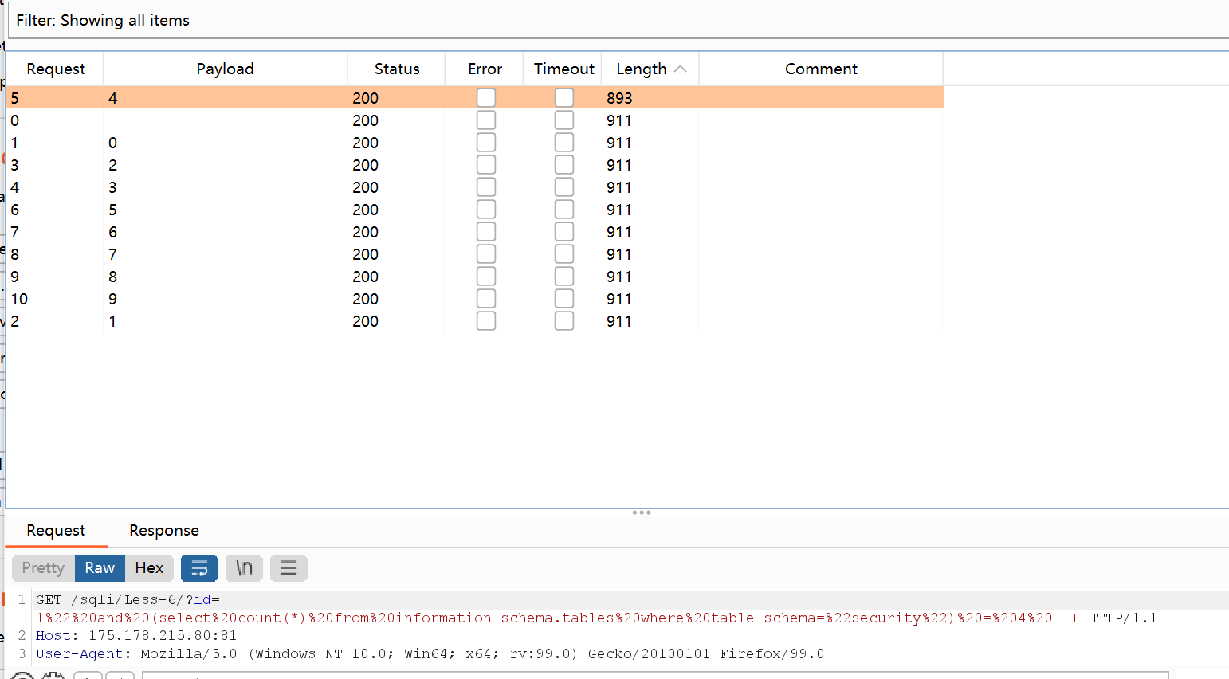Click Status 200 in request 2 row
Viewport: 1229px width, 679px height.
point(366,321)
